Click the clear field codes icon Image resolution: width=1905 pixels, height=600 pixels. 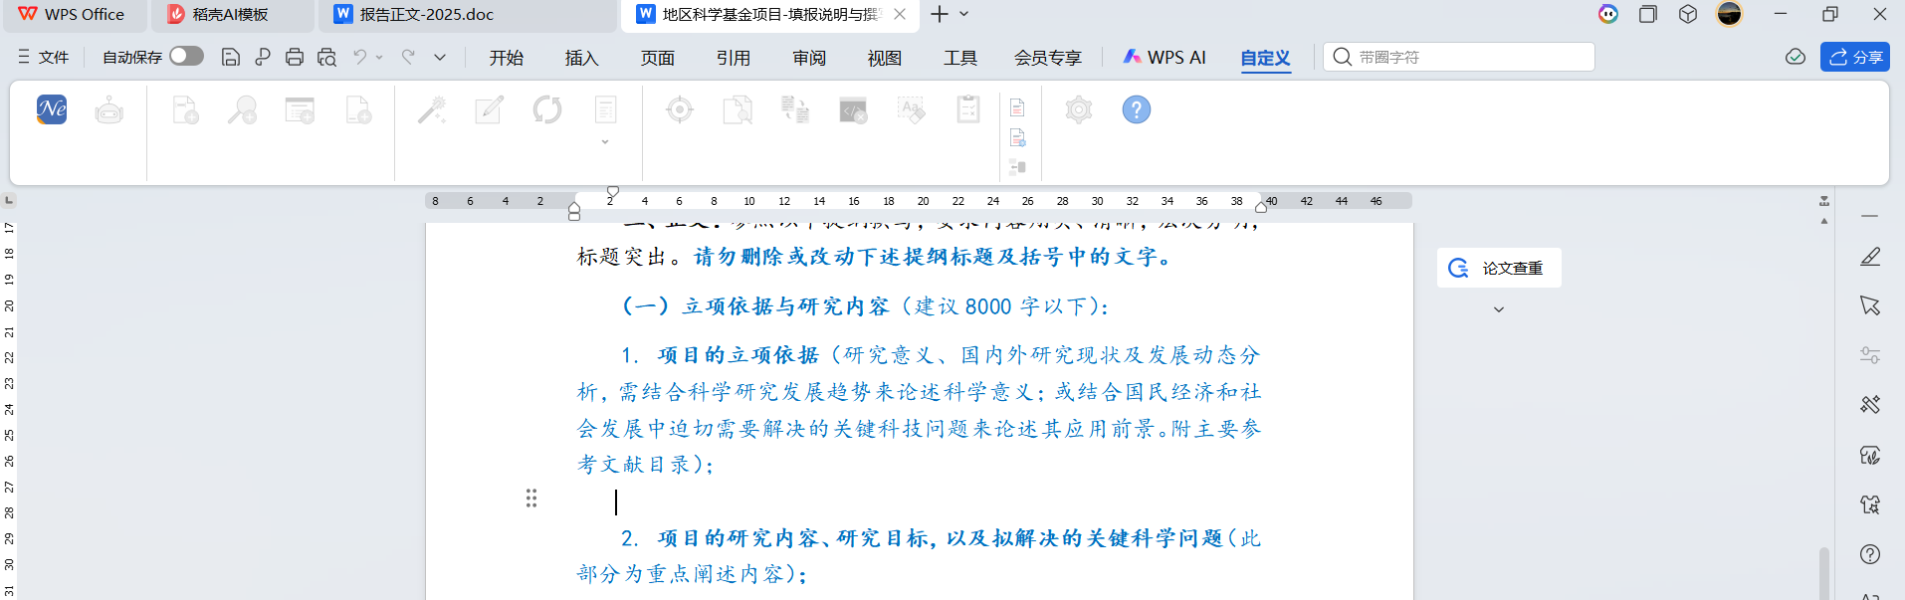(x=853, y=109)
